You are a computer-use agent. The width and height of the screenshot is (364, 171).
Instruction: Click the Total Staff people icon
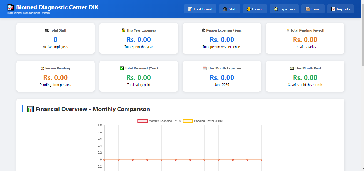(x=47, y=30)
